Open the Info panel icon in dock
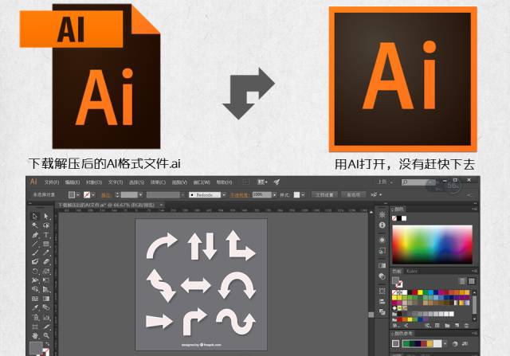 (382, 225)
